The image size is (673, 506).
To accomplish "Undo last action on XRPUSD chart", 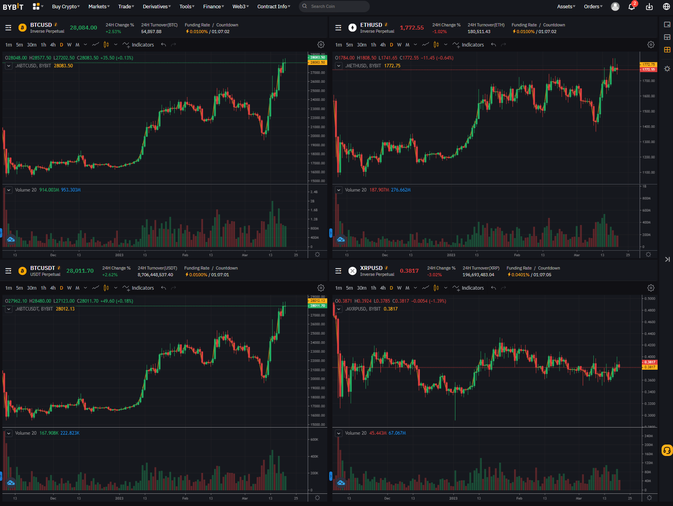I will pyautogui.click(x=493, y=288).
